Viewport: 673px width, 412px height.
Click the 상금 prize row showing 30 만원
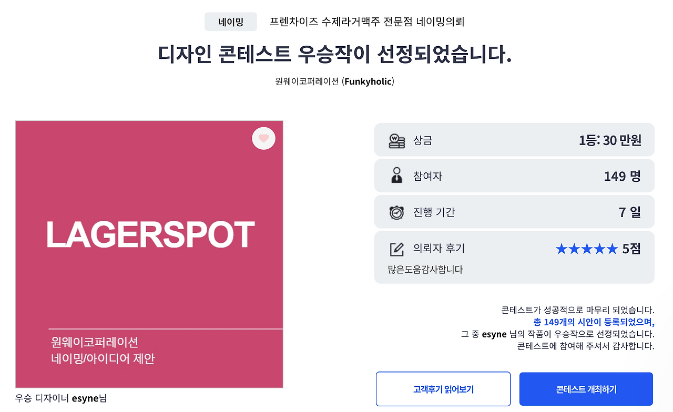point(514,140)
